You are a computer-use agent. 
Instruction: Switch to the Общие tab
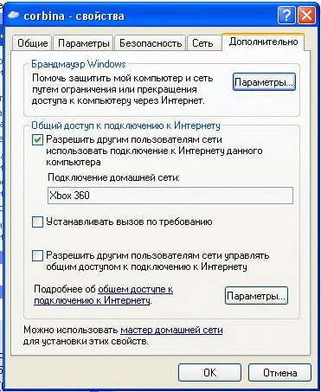tap(32, 43)
